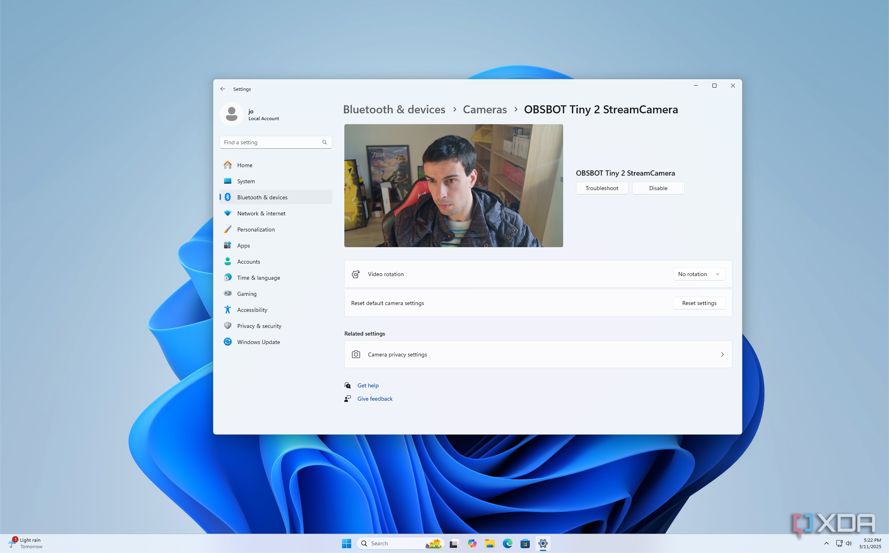Click the back arrow in Settings
The height and width of the screenshot is (553, 889).
point(222,89)
